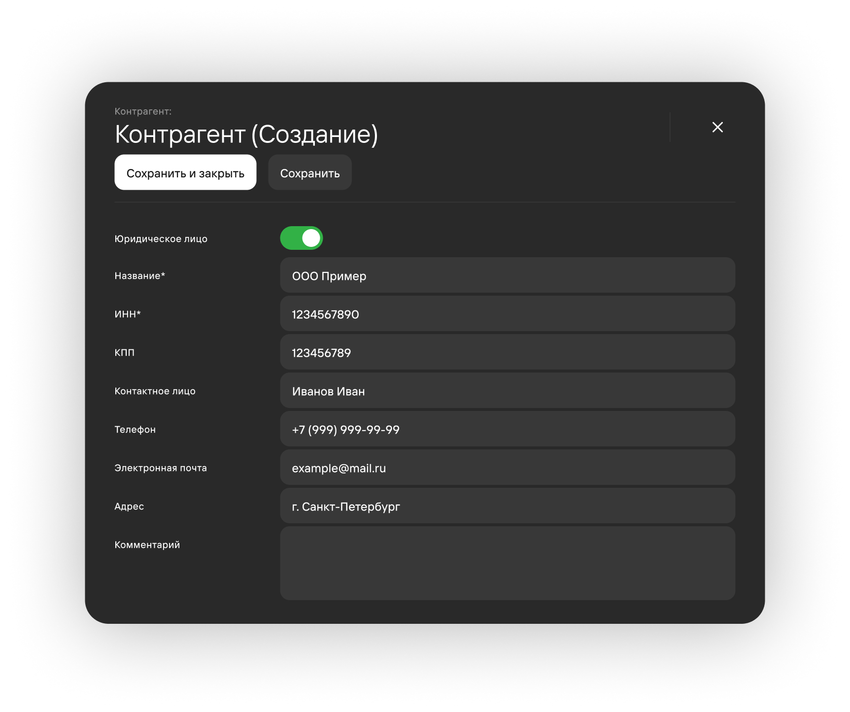Click the Комментарий label
The height and width of the screenshot is (712, 850).
(147, 545)
